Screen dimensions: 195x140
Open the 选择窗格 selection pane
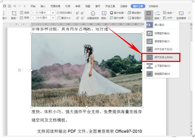181,15
